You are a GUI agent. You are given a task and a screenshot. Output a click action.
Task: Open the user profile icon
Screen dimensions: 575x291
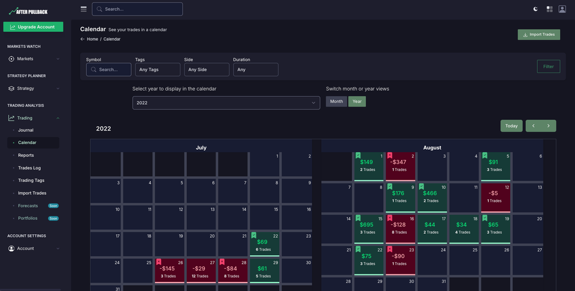[562, 9]
